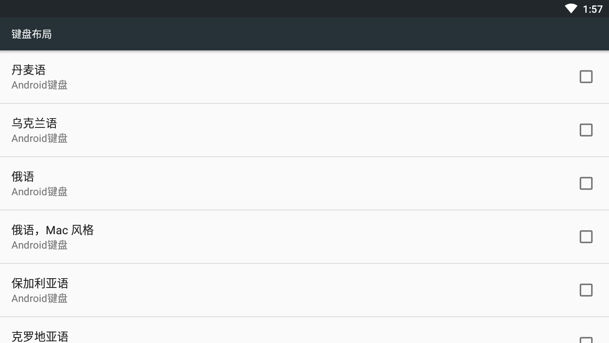Select the 俄语，Mac 风格 entry label
The image size is (609, 343).
pos(52,230)
